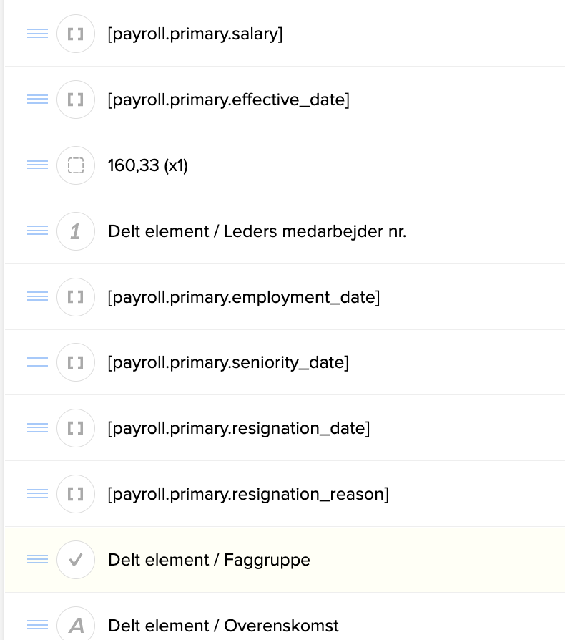Click the number 1 icon for Leders medarbejder nr.

tap(76, 231)
